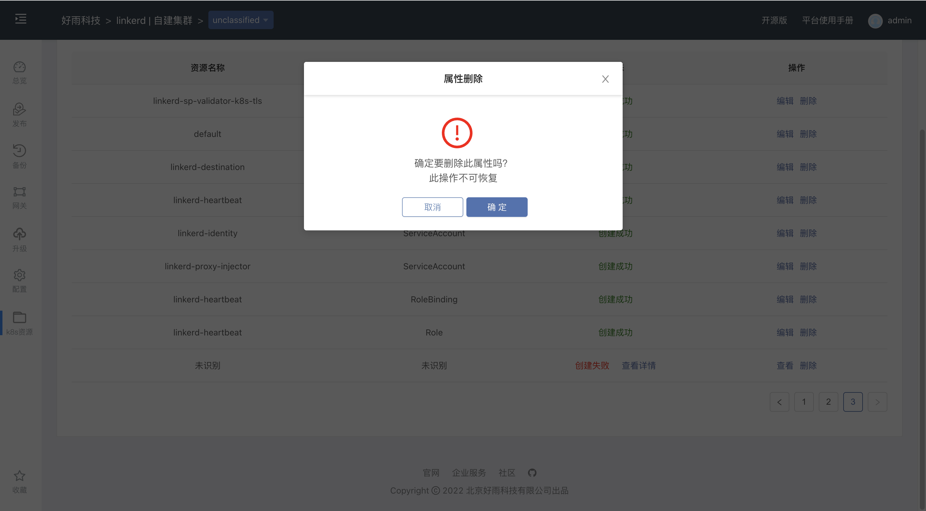This screenshot has height=511, width=926.
Task: Open the 备份 backup sidebar icon
Action: coord(19,156)
